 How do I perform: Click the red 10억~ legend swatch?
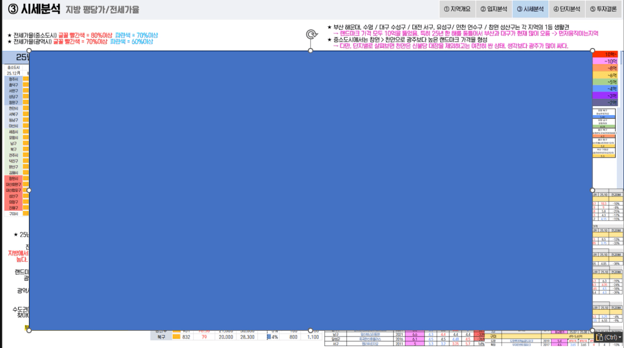(x=605, y=54)
